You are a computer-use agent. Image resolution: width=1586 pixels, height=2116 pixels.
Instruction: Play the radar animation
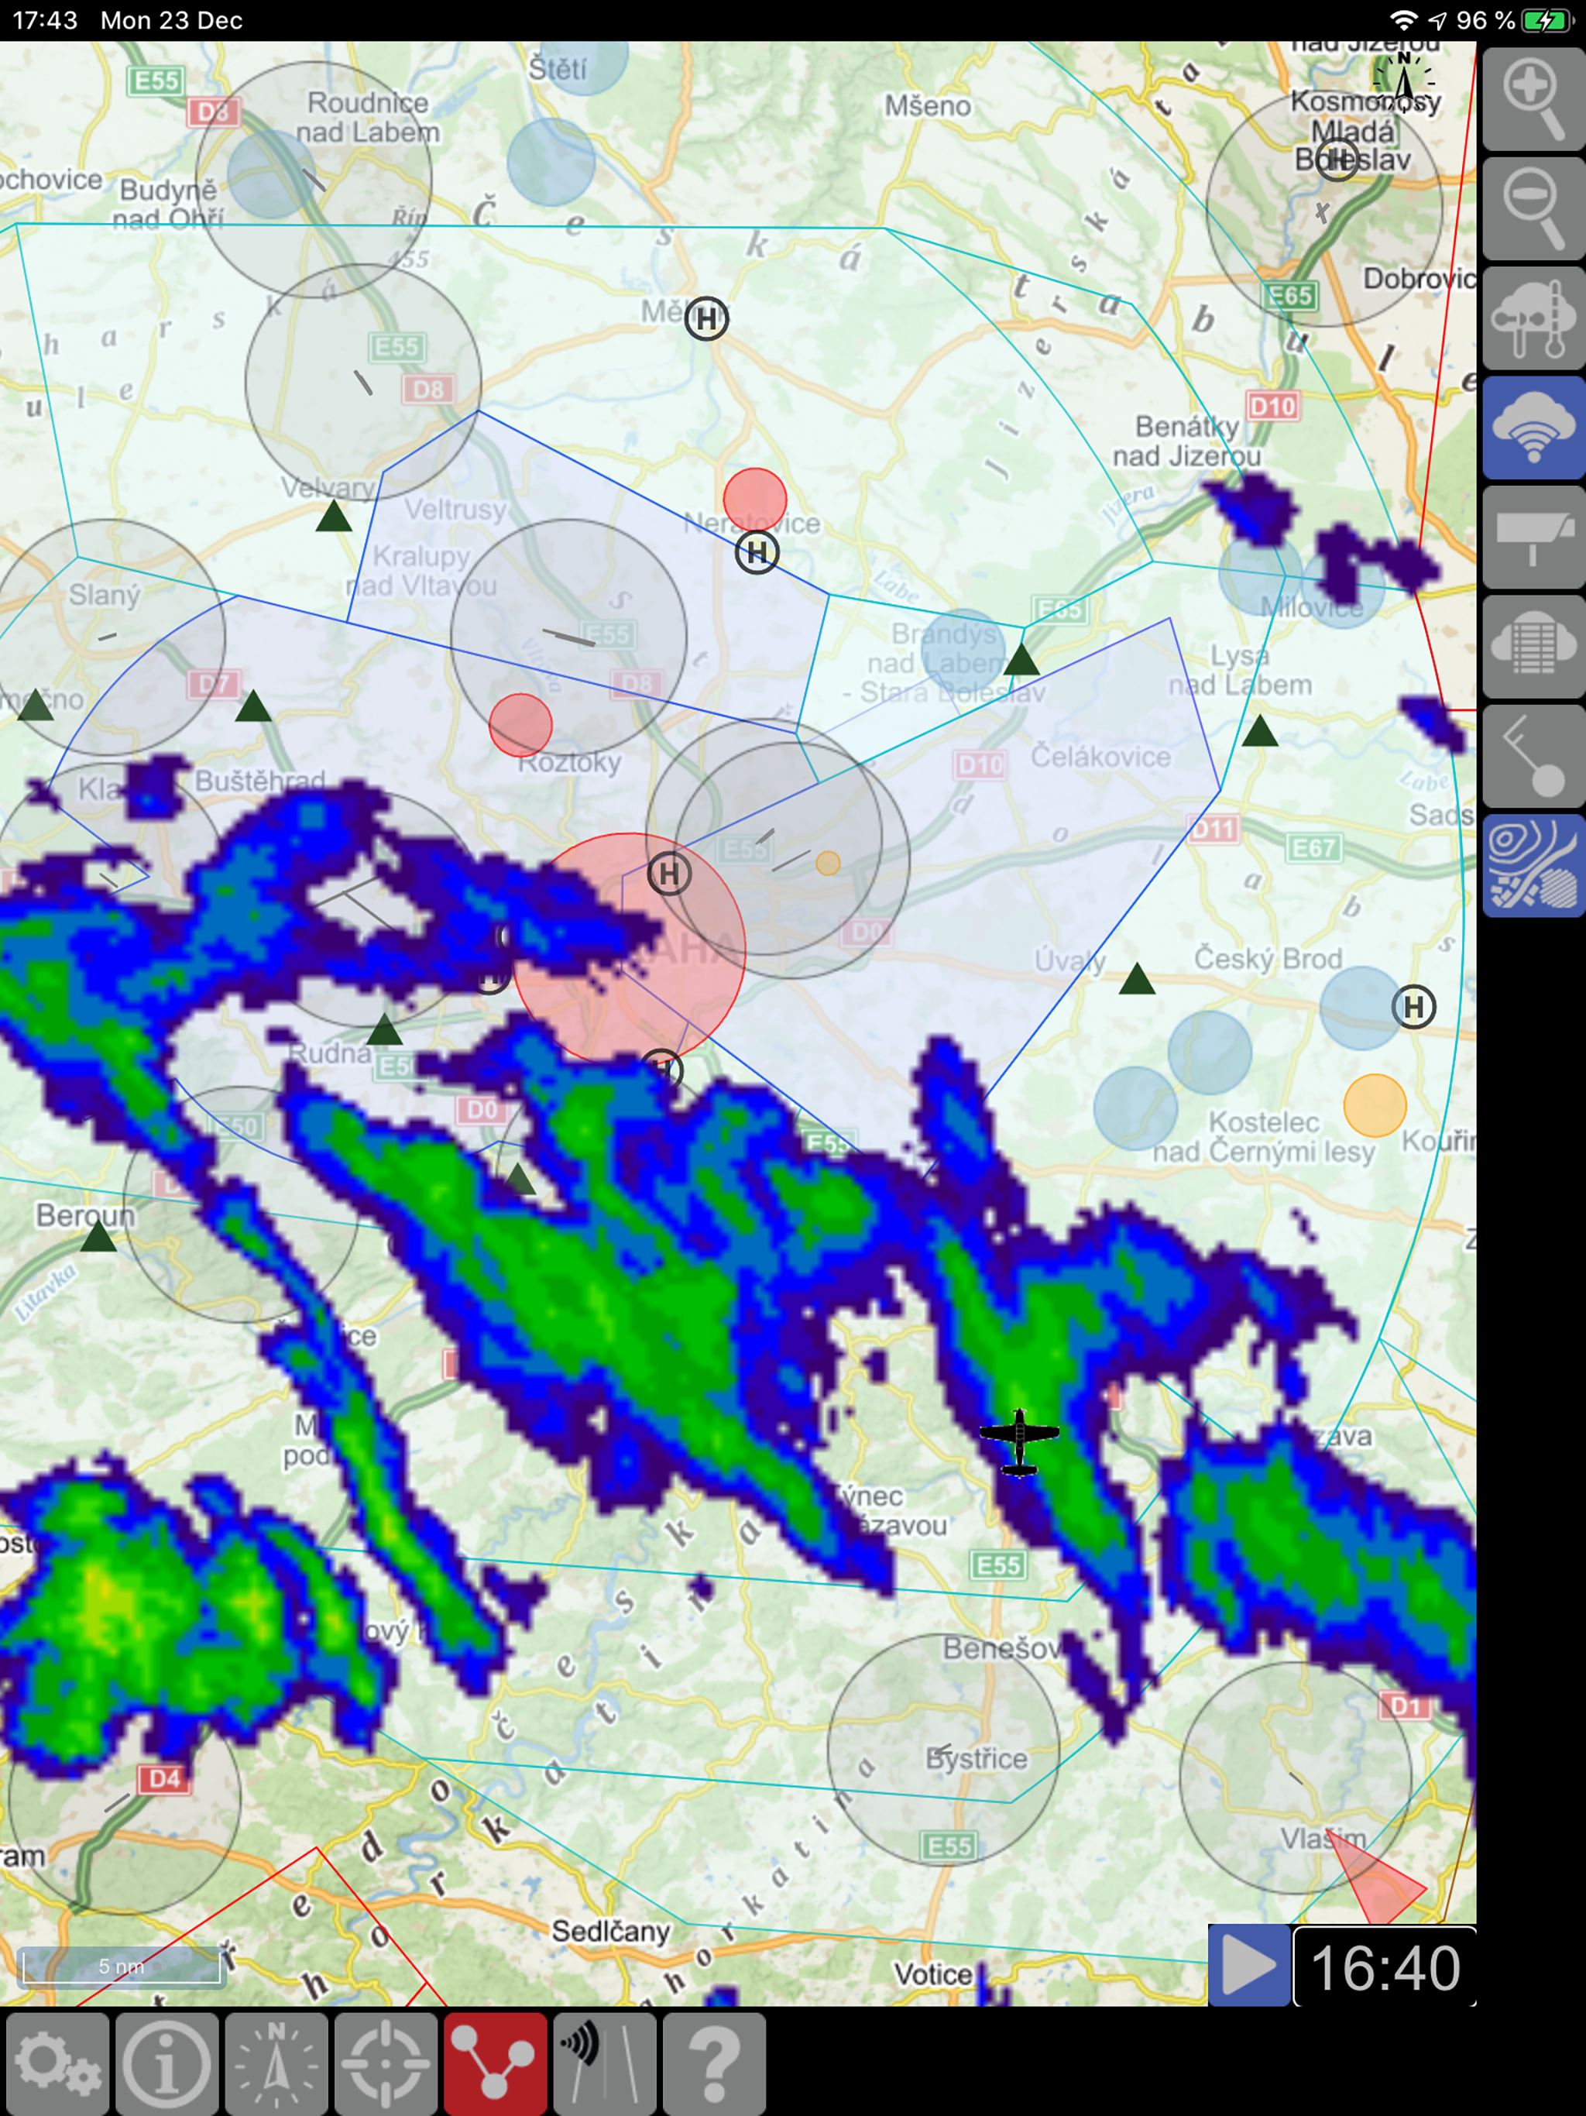1249,1965
